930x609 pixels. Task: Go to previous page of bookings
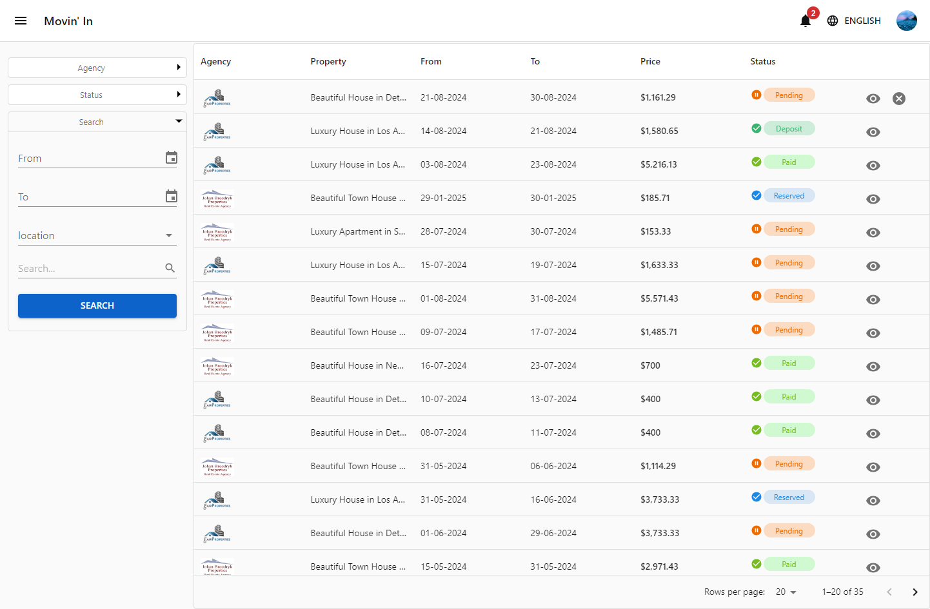click(889, 592)
